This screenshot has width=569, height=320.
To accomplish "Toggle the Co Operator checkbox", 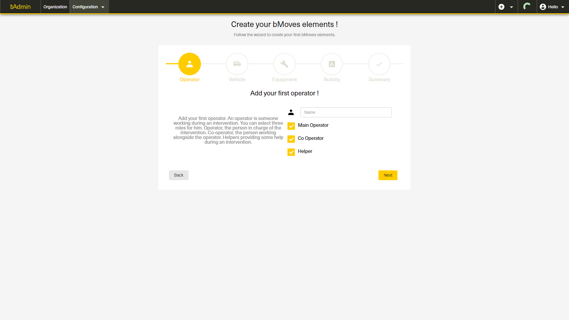I will [291, 139].
